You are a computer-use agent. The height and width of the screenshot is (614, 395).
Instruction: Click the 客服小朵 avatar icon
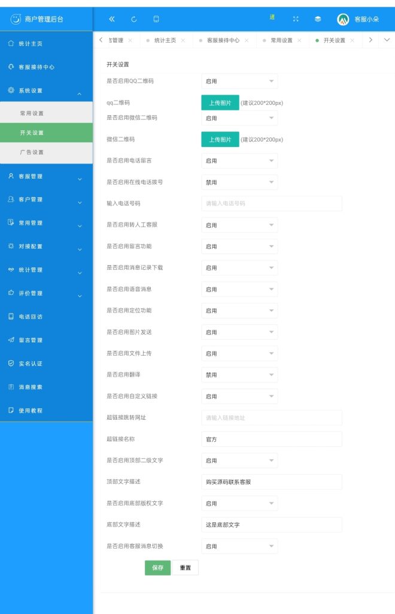click(343, 19)
